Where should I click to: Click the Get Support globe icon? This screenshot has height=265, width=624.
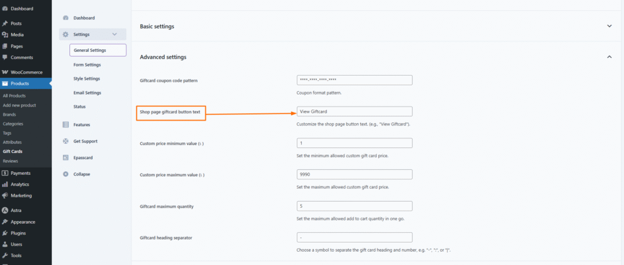[66, 141]
